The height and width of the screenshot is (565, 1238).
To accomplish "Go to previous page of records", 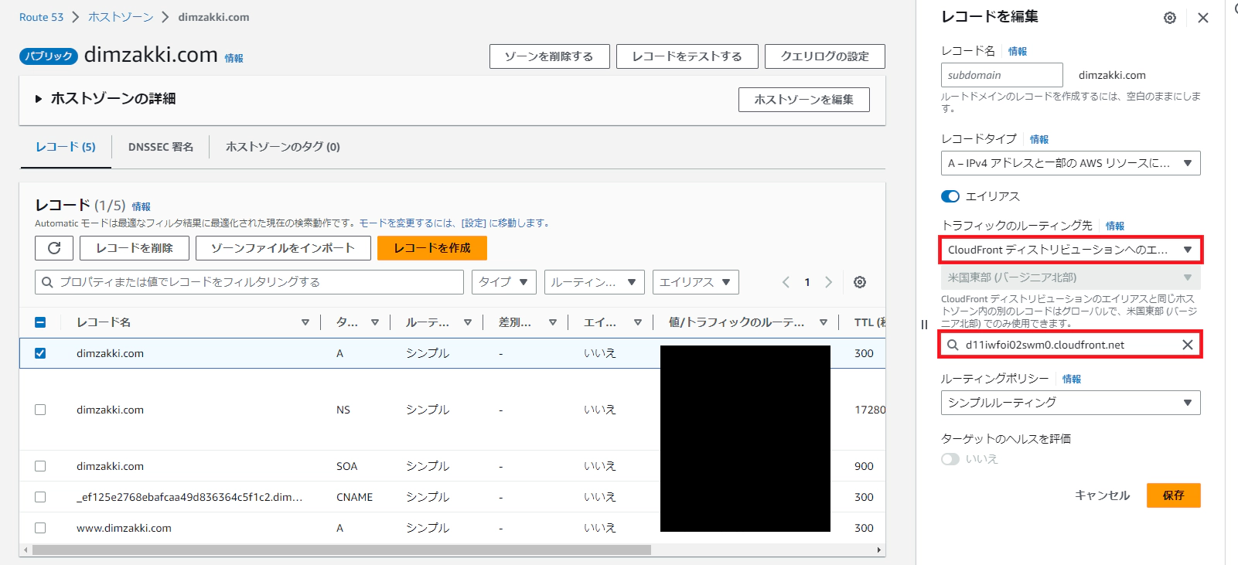I will 786,282.
